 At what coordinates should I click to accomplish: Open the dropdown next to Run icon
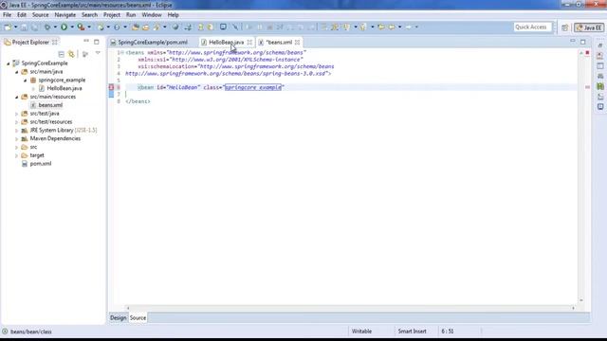point(72,27)
